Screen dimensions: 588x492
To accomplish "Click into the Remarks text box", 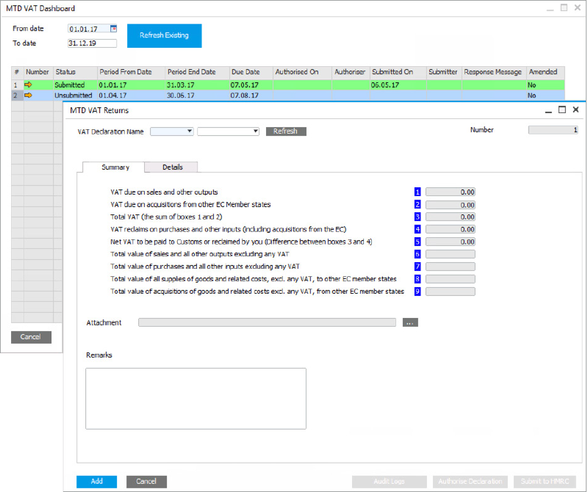I will point(196,398).
